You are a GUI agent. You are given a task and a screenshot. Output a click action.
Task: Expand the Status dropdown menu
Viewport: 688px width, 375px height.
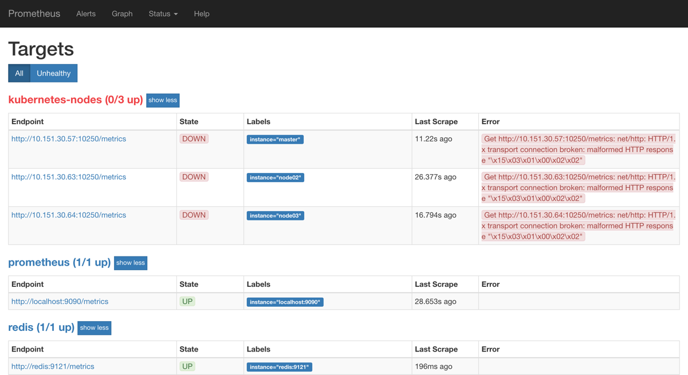[x=163, y=14]
